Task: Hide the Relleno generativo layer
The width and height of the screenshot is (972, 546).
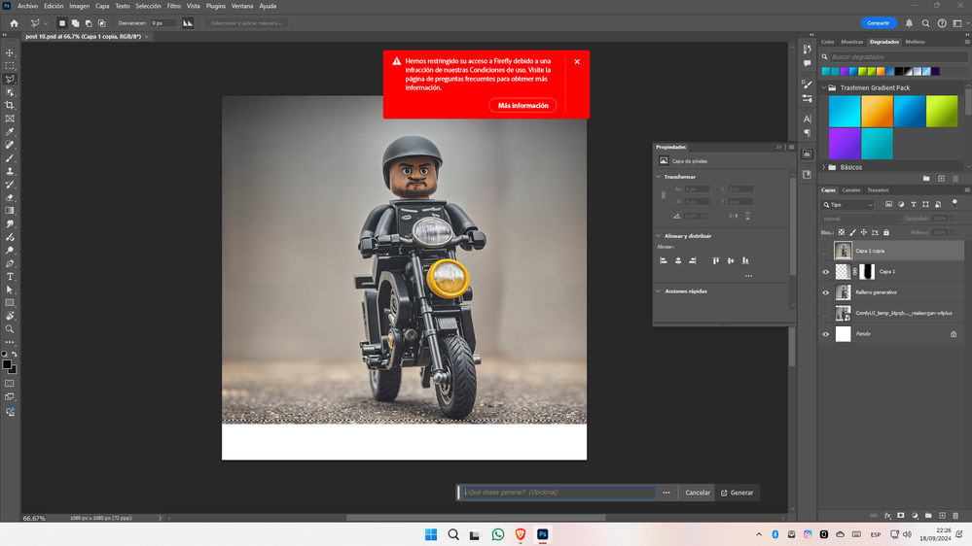Action: tap(825, 292)
